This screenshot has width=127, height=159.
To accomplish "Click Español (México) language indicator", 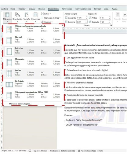I will (40, 151).
